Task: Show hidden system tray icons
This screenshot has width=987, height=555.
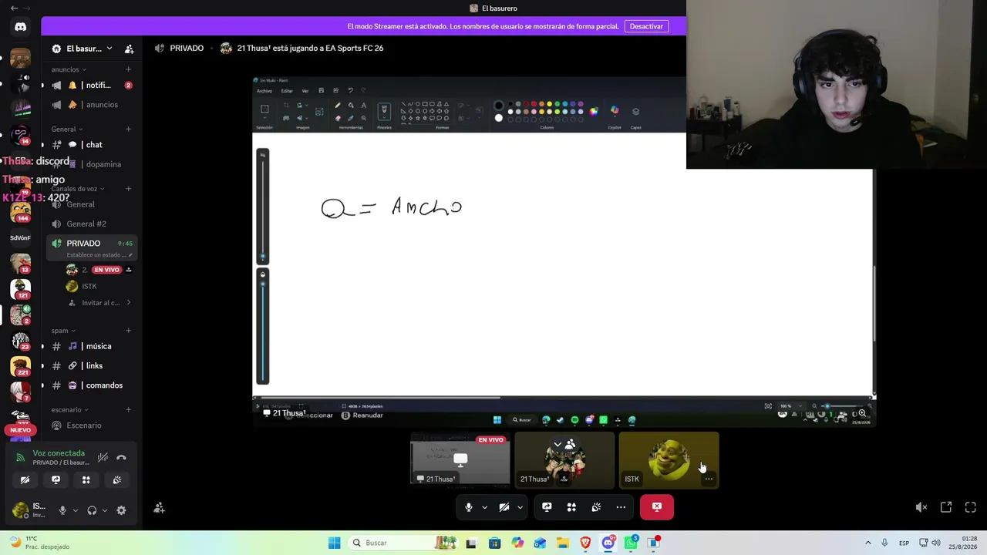Action: coord(867,543)
